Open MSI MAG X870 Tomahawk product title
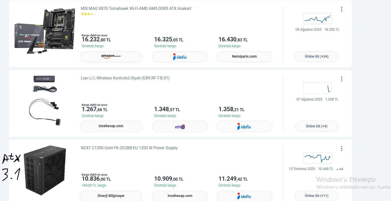The image size is (391, 201). [136, 9]
